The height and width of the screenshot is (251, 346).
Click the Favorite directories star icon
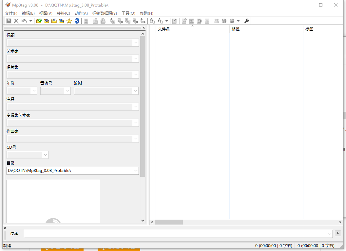tap(69, 21)
